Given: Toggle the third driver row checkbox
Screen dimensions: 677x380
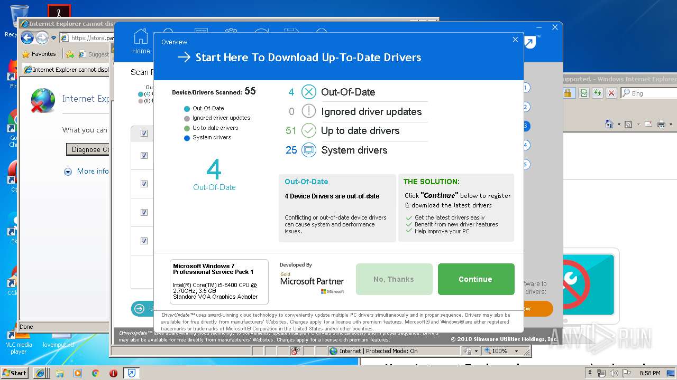Looking at the screenshot, I should pyautogui.click(x=144, y=213).
